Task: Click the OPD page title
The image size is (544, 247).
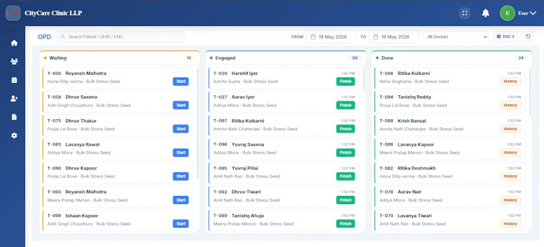Action: coord(44,37)
